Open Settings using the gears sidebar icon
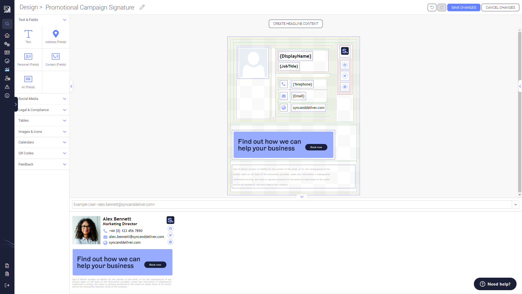This screenshot has width=522, height=294. point(7,44)
